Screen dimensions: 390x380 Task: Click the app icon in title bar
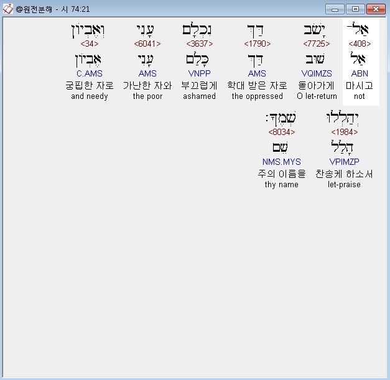click(x=7, y=9)
